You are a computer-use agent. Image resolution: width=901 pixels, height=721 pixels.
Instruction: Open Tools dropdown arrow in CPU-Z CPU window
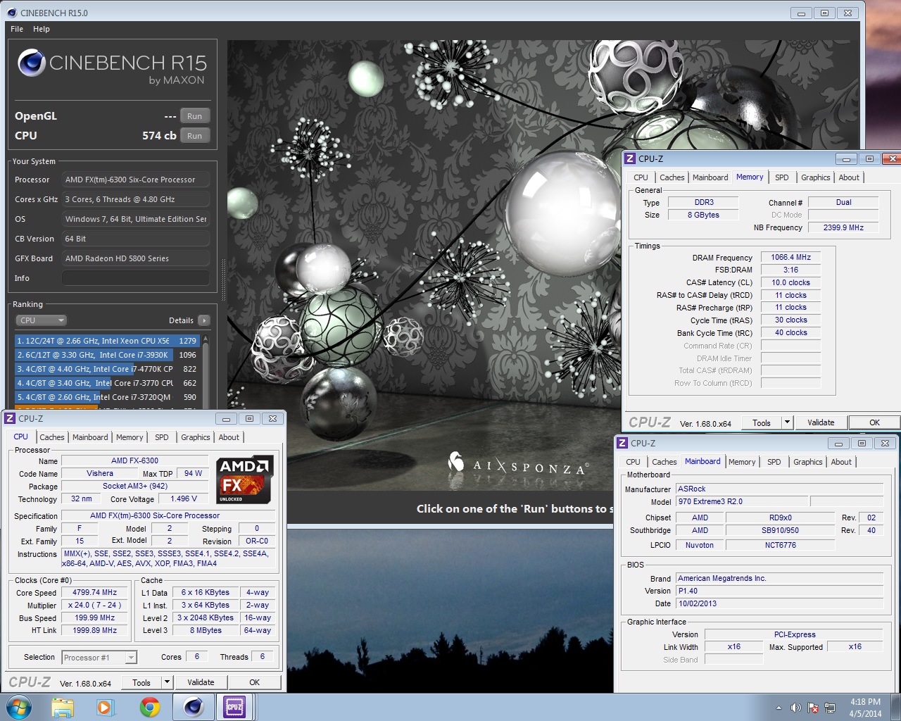[x=167, y=682]
